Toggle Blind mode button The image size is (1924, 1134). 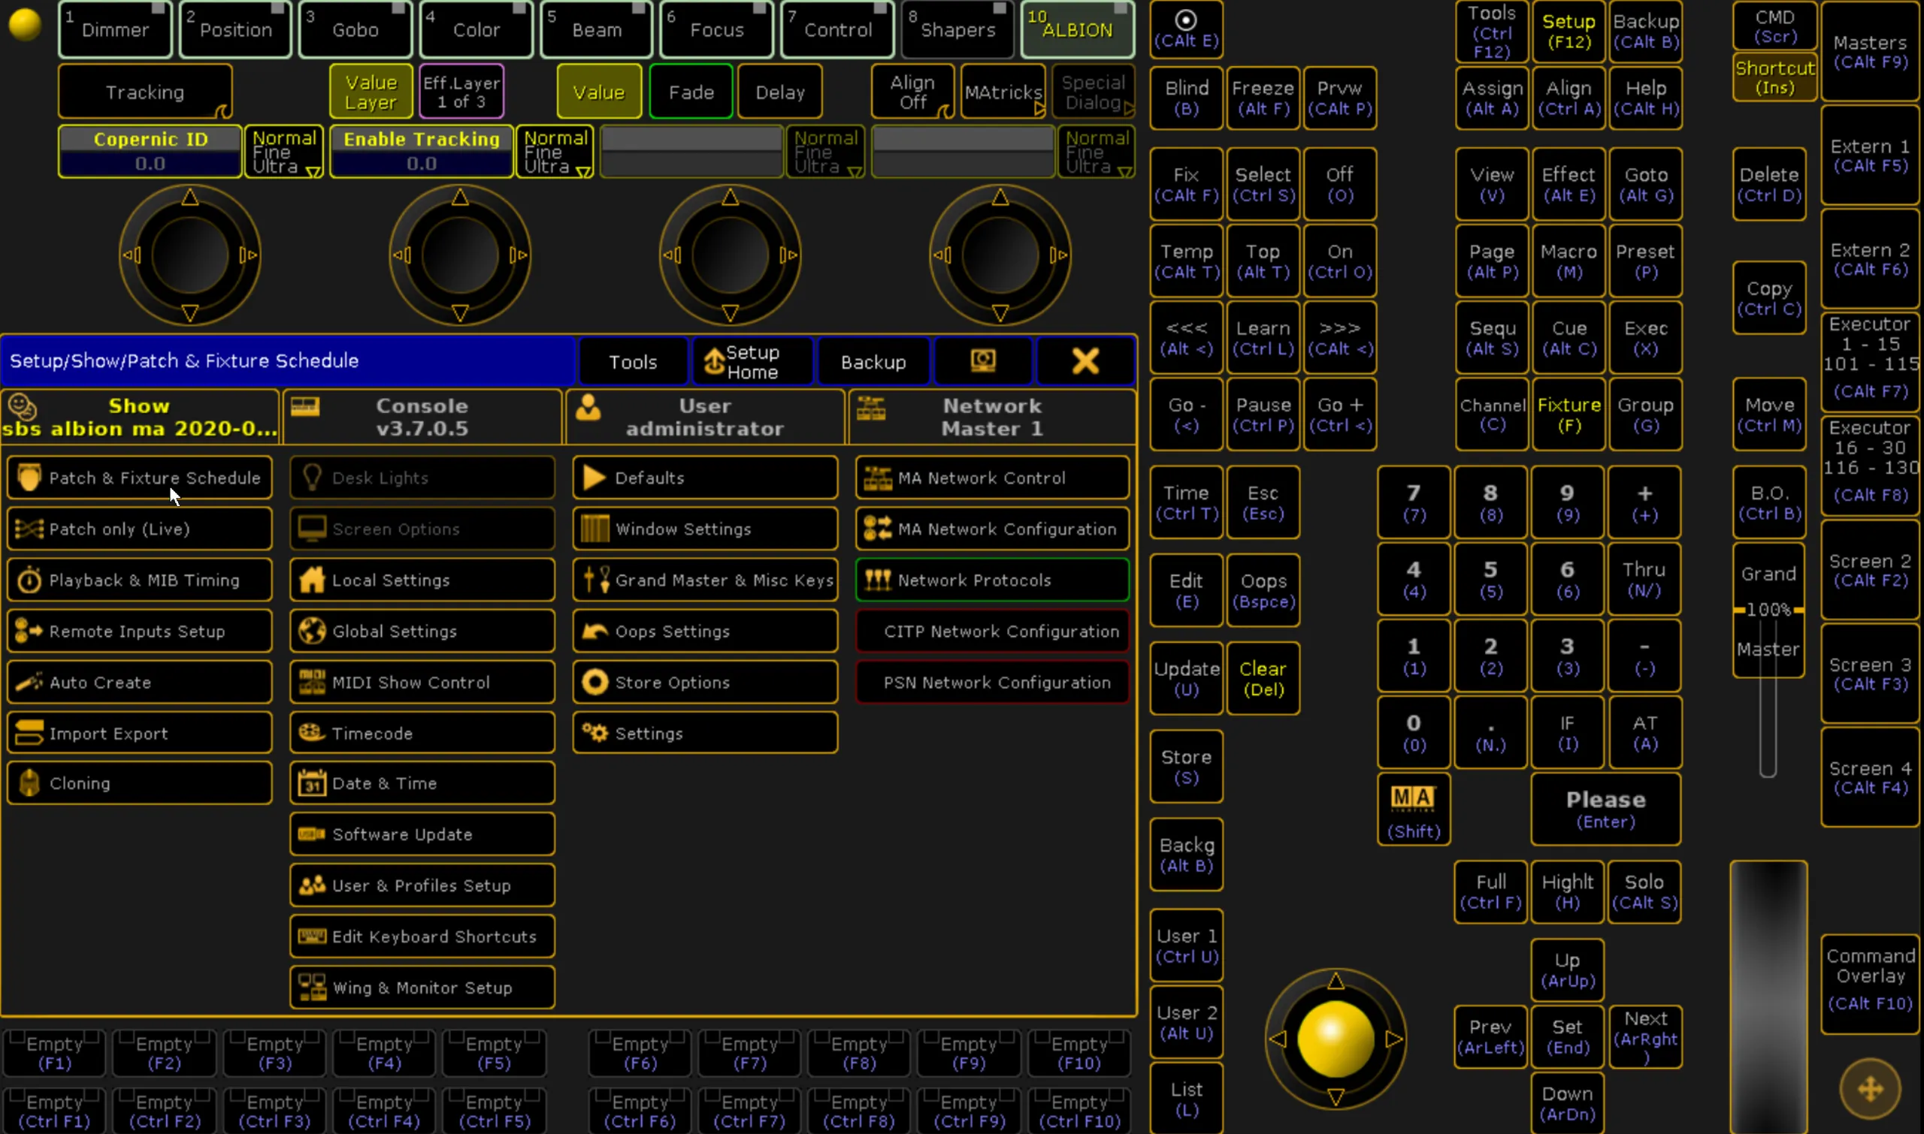1186,98
